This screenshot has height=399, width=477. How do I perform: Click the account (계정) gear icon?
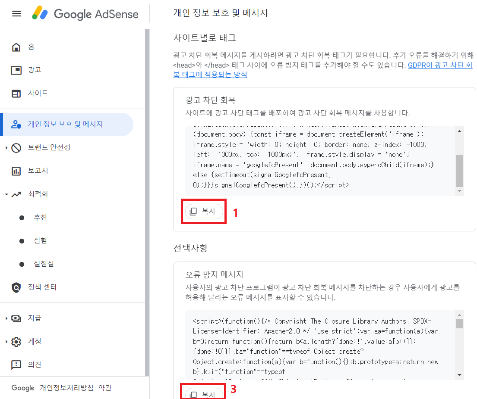coord(16,342)
